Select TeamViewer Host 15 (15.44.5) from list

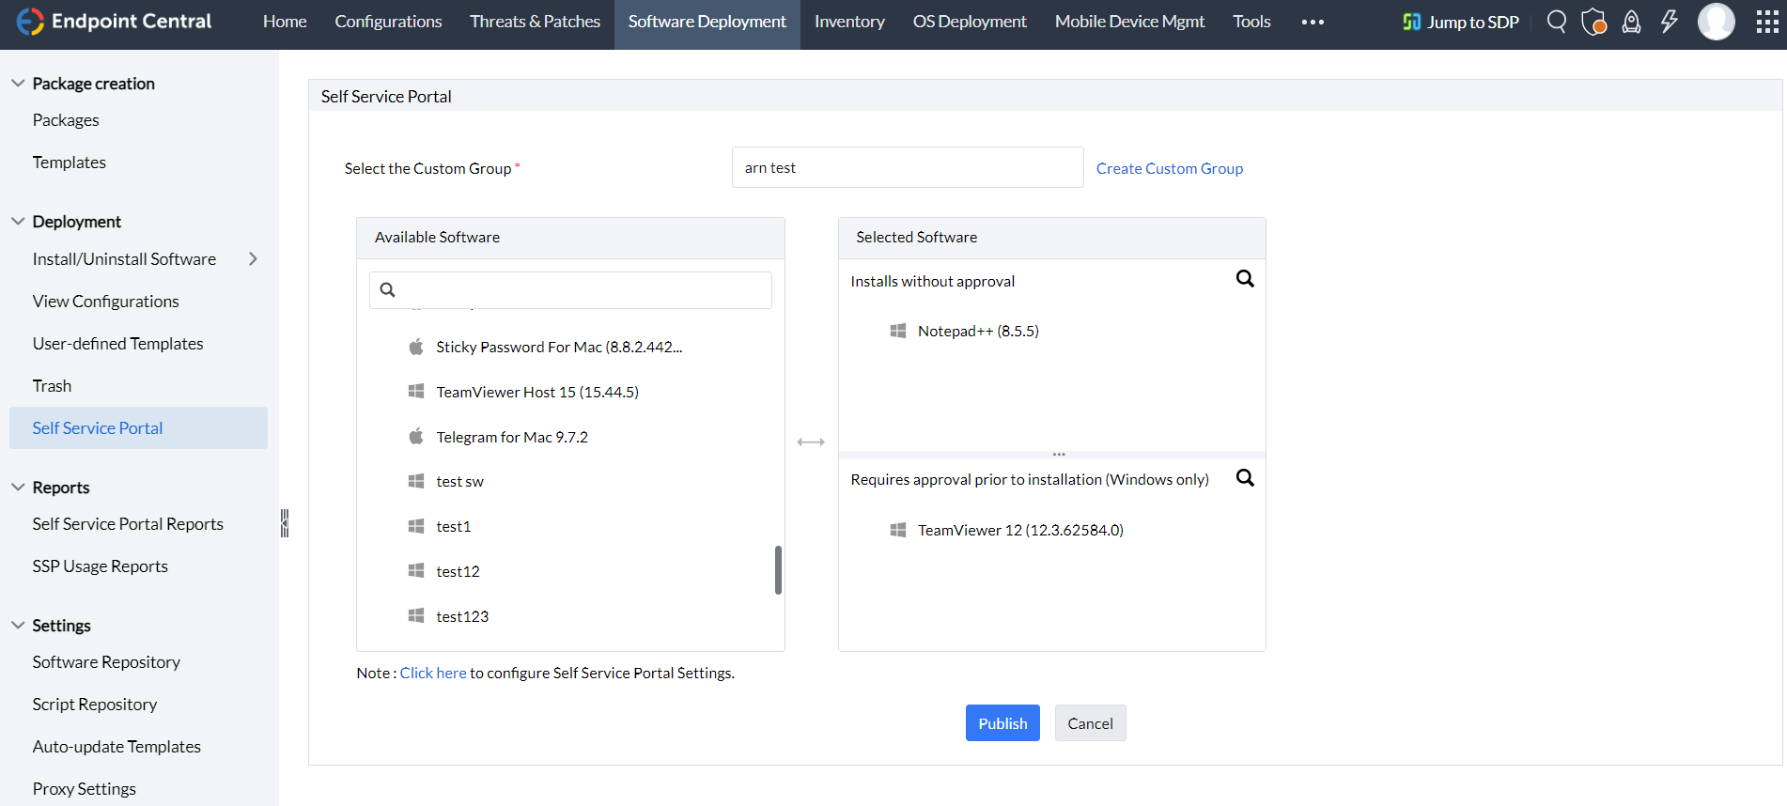pos(537,392)
